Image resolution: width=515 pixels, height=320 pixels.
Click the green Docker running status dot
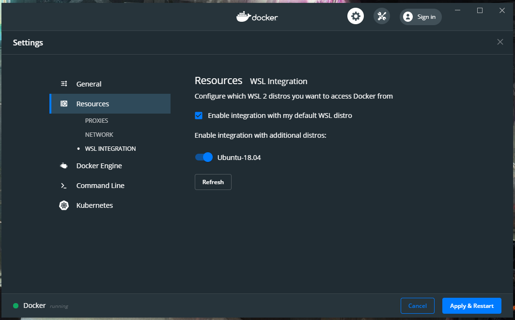point(16,306)
